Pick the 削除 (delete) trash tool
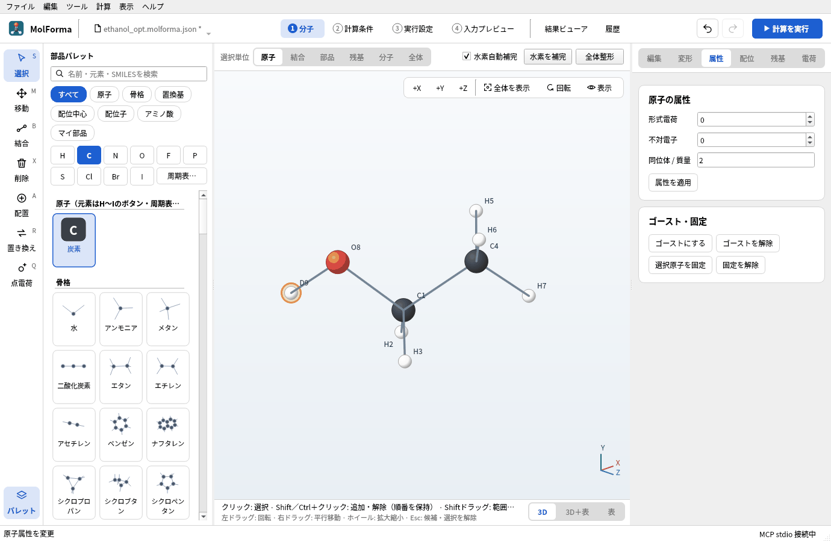This screenshot has width=831, height=542. (22, 170)
